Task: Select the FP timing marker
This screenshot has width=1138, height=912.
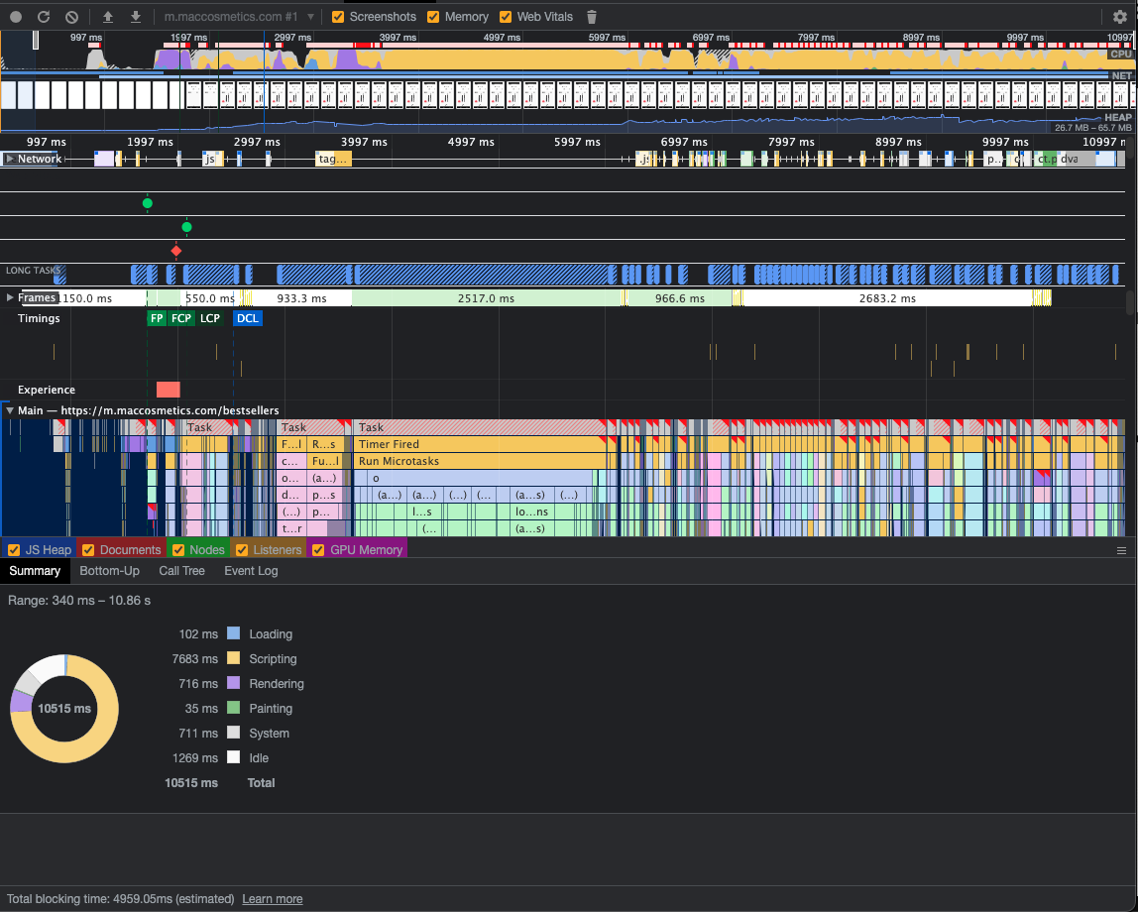Action: (x=157, y=318)
